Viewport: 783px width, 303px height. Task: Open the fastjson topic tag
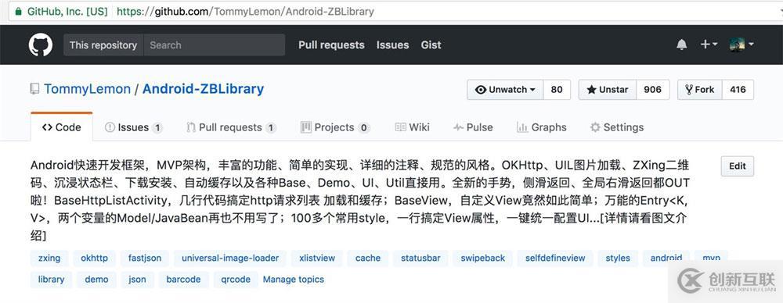(x=145, y=258)
